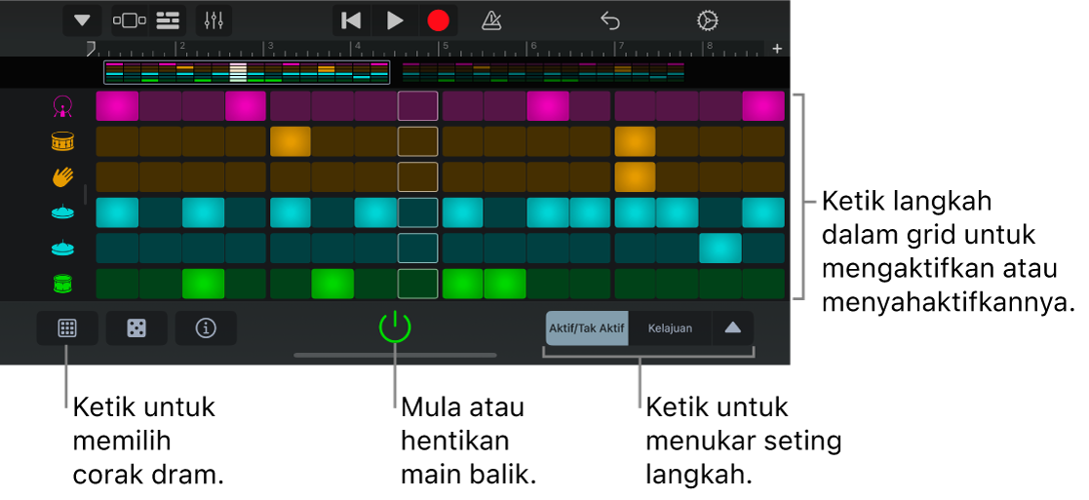1089x500 pixels.
Task: Open the info inspector button
Action: click(206, 328)
